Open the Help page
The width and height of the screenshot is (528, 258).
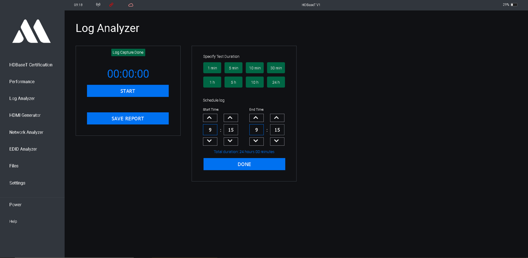[x=13, y=221]
